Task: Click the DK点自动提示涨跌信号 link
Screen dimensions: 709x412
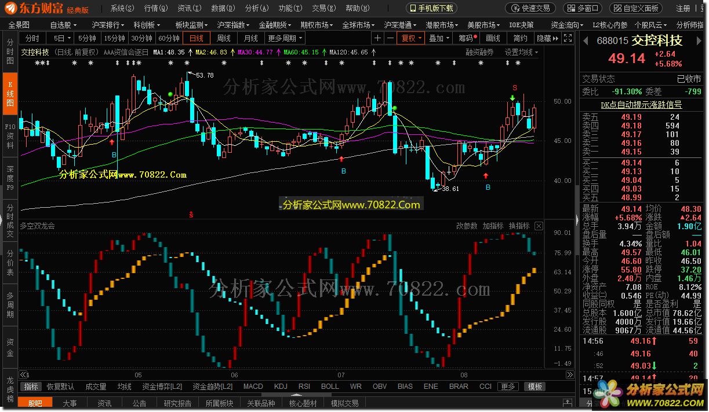Action: 641,105
